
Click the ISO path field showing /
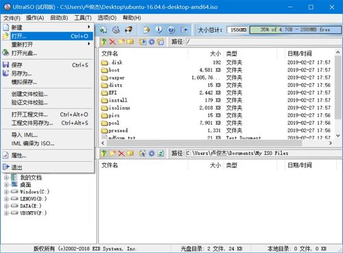263,42
